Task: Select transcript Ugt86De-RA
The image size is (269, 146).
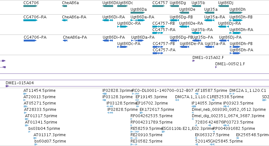Action: tap(184, 27)
